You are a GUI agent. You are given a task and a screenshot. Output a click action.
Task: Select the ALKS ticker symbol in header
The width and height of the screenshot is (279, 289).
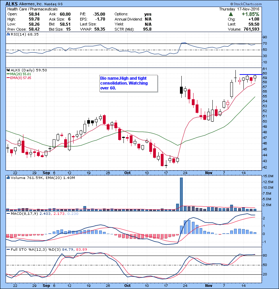point(12,4)
